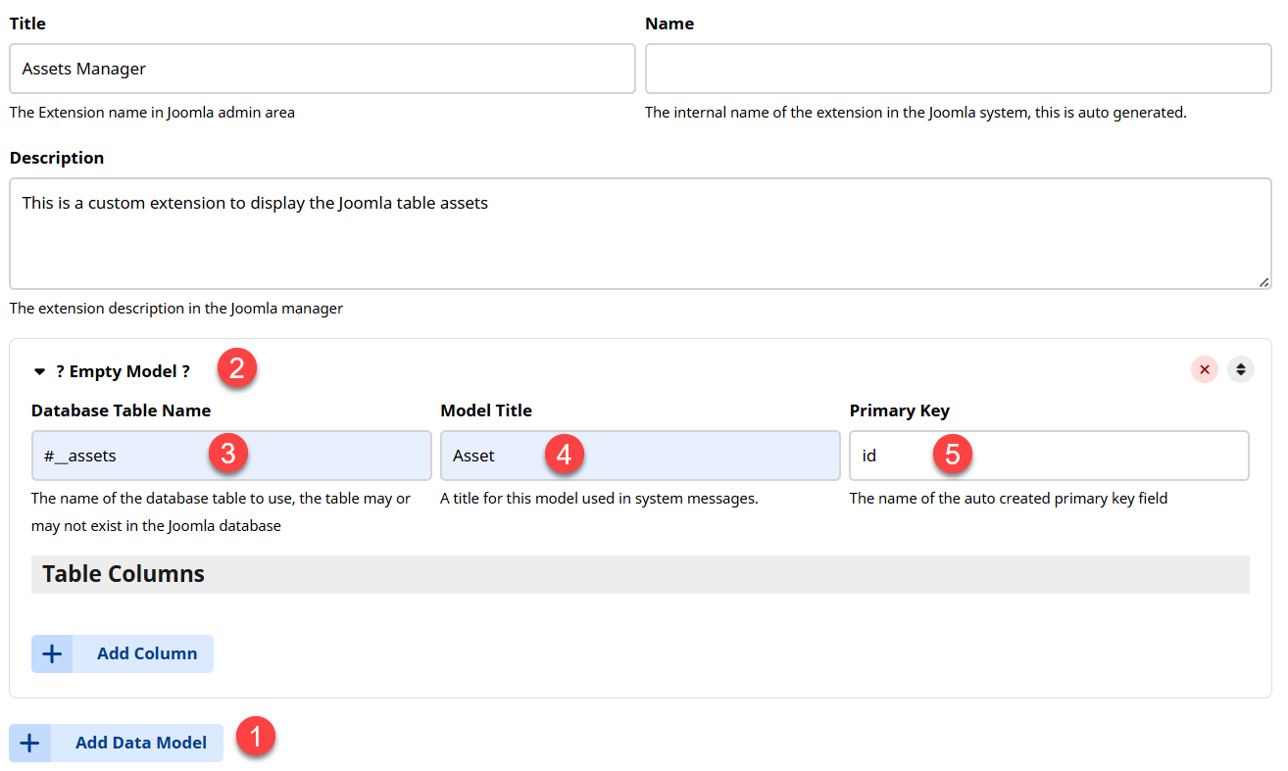Click the '? Empty Model ?' header text
Image resolution: width=1288 pixels, height=771 pixels.
point(123,372)
